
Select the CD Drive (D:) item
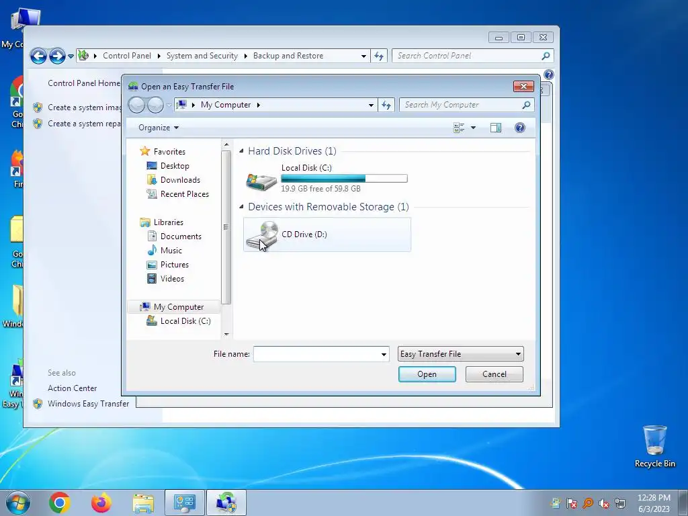(x=327, y=234)
